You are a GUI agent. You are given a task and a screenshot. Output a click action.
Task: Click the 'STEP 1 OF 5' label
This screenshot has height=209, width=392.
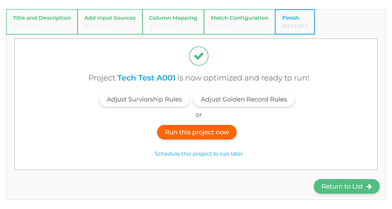pos(25,26)
